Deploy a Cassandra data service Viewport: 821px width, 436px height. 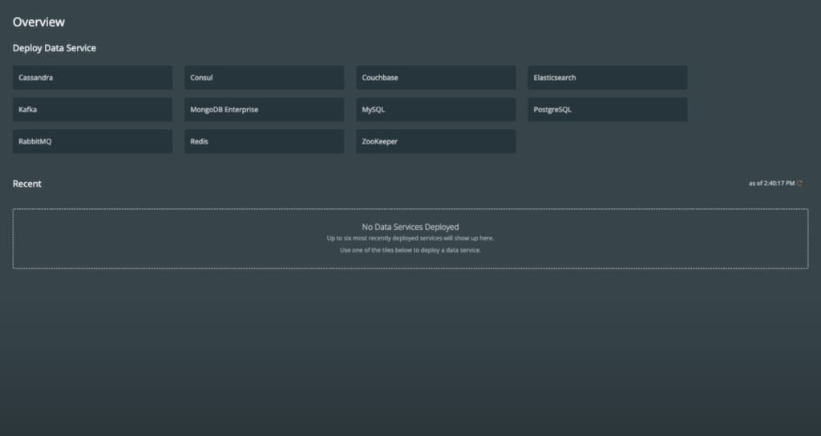92,78
